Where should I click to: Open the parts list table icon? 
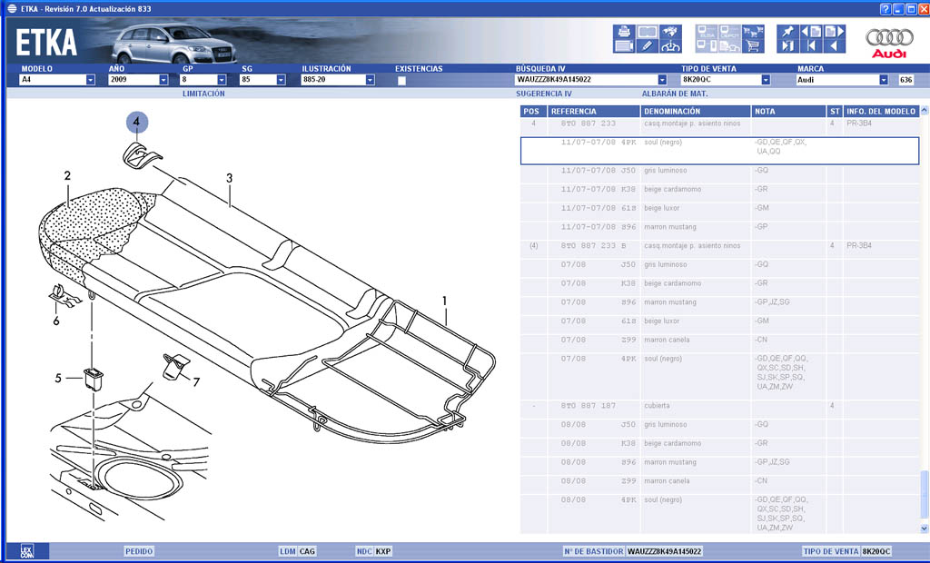[x=624, y=45]
